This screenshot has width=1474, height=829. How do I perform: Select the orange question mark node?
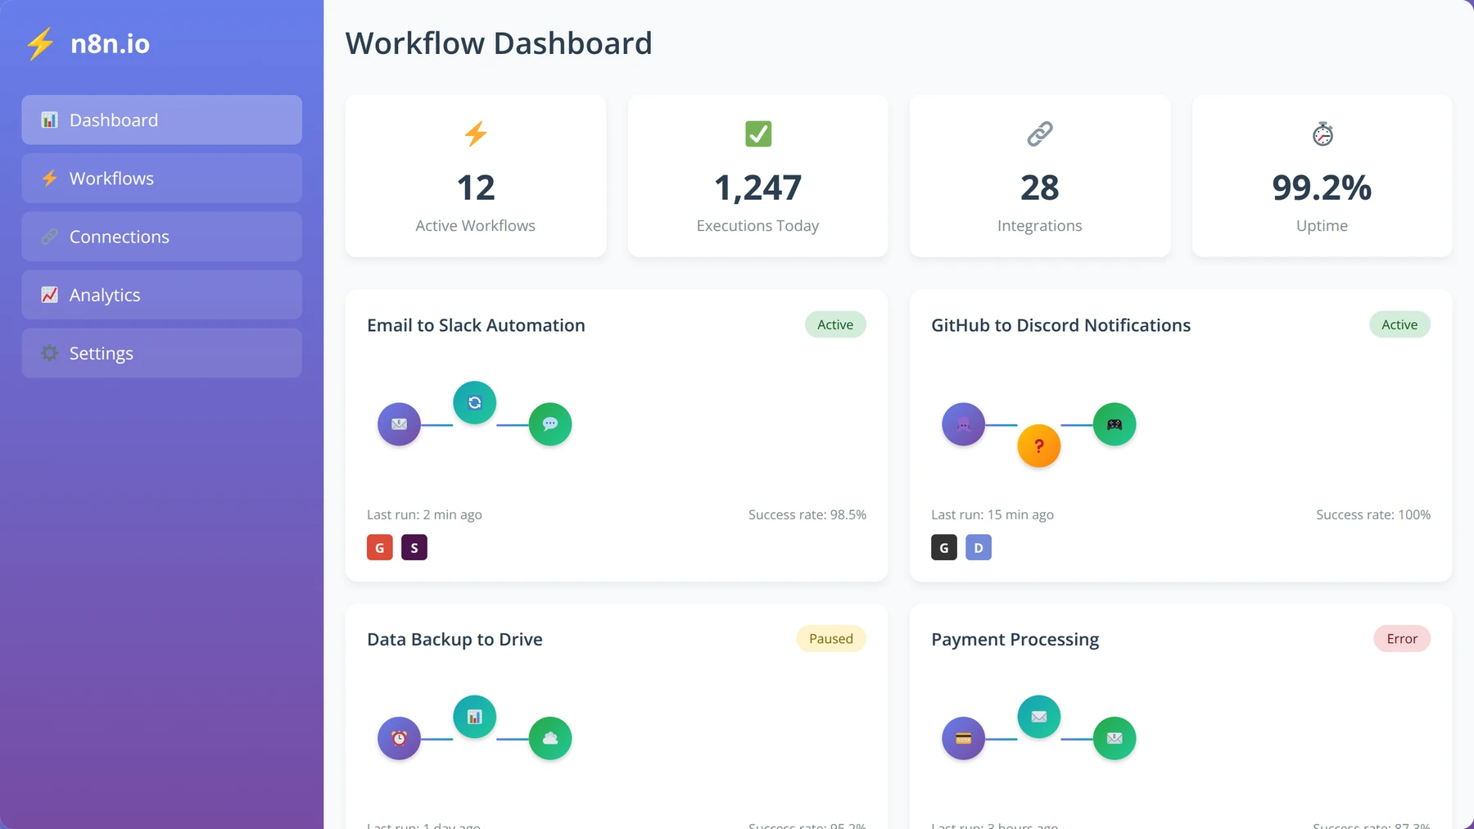(1039, 446)
